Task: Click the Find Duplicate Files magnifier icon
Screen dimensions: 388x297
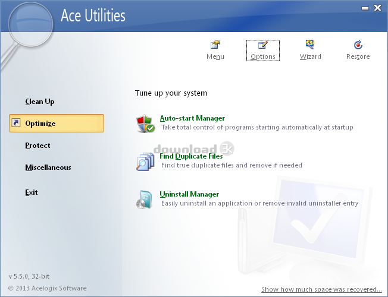Action: (145, 162)
